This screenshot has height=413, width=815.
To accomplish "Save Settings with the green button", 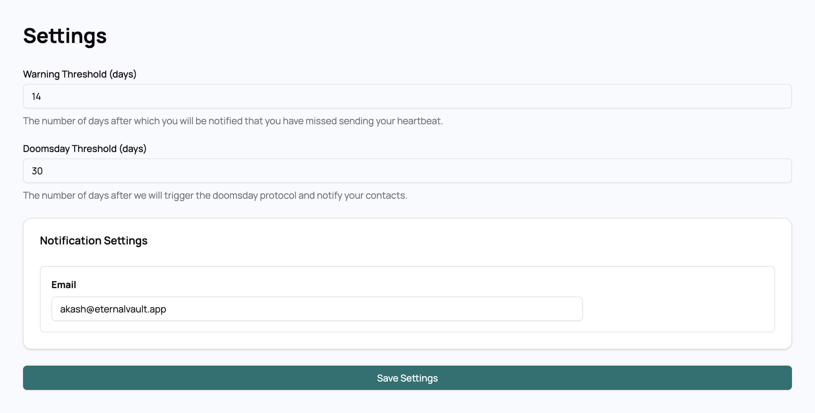I will pyautogui.click(x=407, y=378).
